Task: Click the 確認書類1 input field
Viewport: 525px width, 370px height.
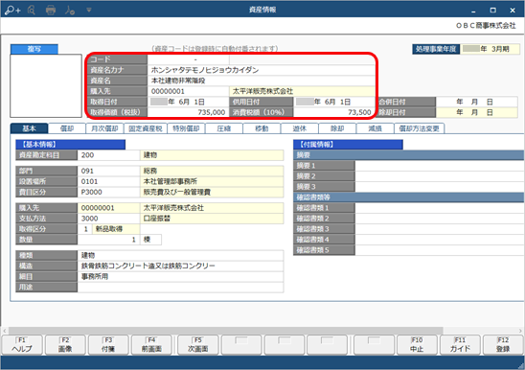Action: (x=440, y=208)
